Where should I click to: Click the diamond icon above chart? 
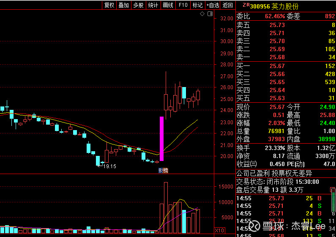click(x=202, y=14)
